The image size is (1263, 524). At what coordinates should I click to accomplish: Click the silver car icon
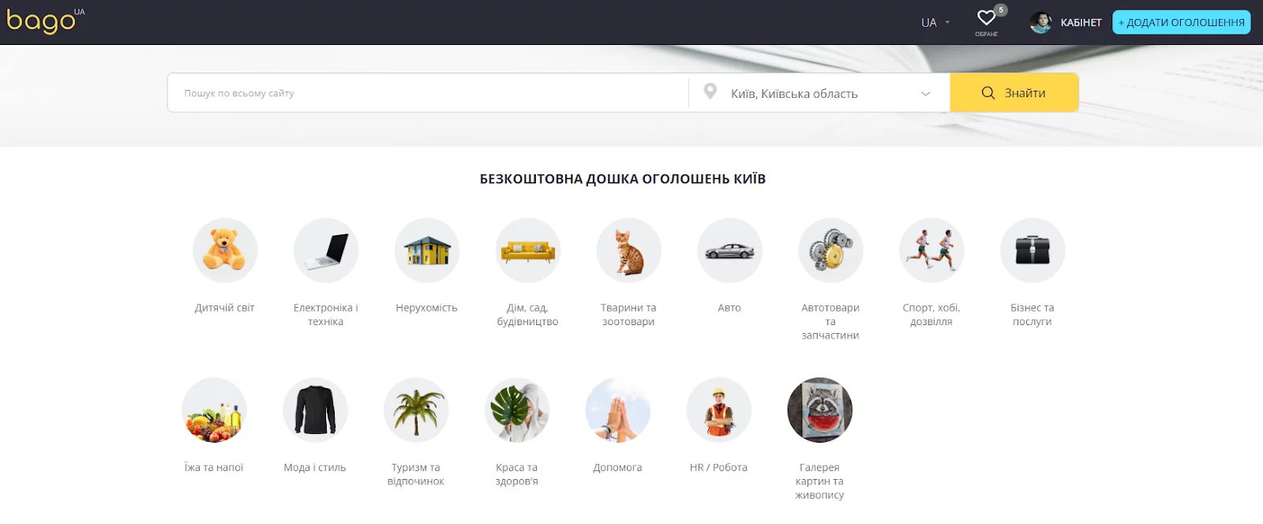pos(730,250)
